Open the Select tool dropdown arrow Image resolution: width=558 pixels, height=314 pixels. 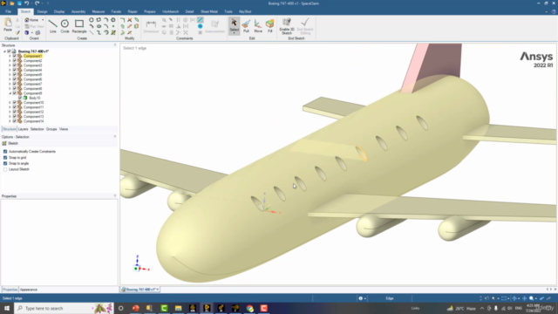pyautogui.click(x=234, y=32)
